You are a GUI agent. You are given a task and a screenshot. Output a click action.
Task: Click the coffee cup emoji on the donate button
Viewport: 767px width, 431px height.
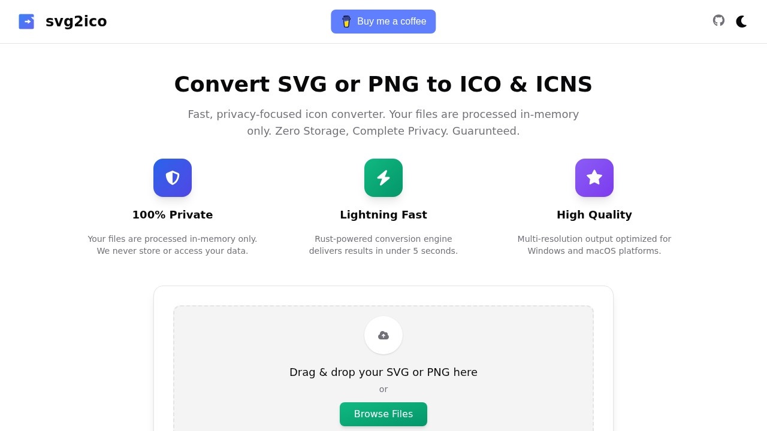pyautogui.click(x=346, y=22)
